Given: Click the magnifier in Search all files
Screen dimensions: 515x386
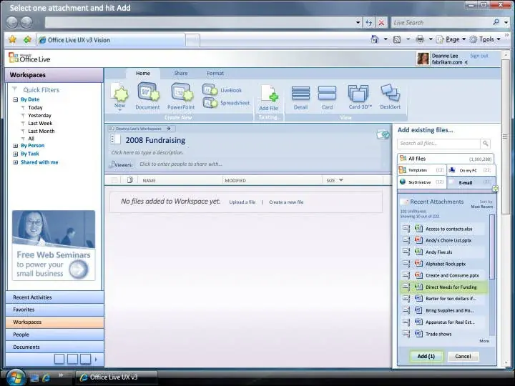Looking at the screenshot, I should (x=485, y=144).
